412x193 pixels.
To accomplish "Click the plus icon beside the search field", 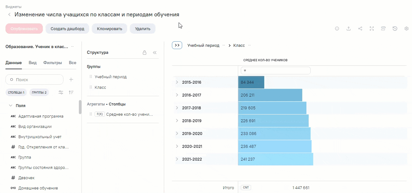I will pyautogui.click(x=71, y=80).
